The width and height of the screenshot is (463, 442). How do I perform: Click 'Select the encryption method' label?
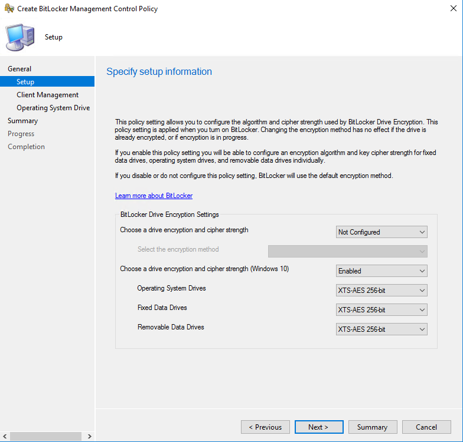click(178, 249)
